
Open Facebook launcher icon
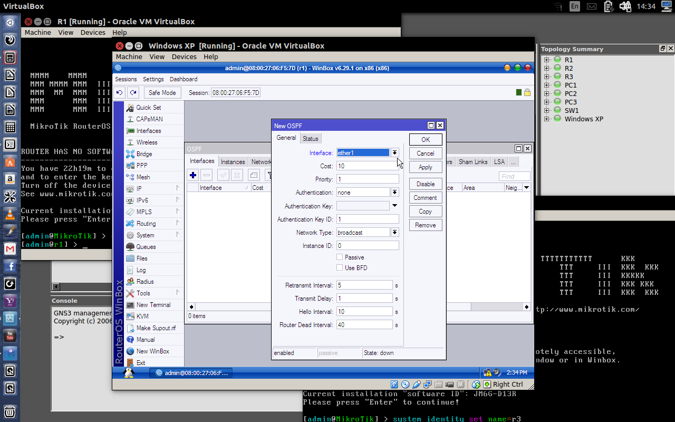9,266
